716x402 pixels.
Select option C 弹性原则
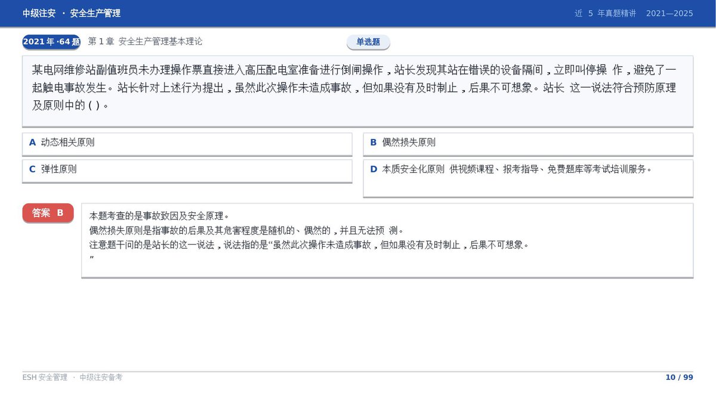pyautogui.click(x=187, y=171)
